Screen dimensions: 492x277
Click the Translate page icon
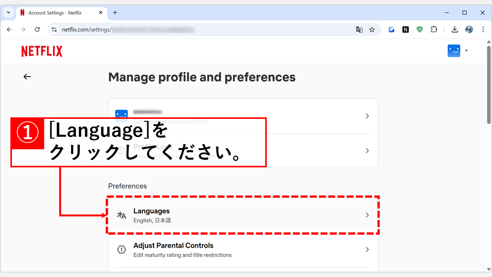pos(359,29)
